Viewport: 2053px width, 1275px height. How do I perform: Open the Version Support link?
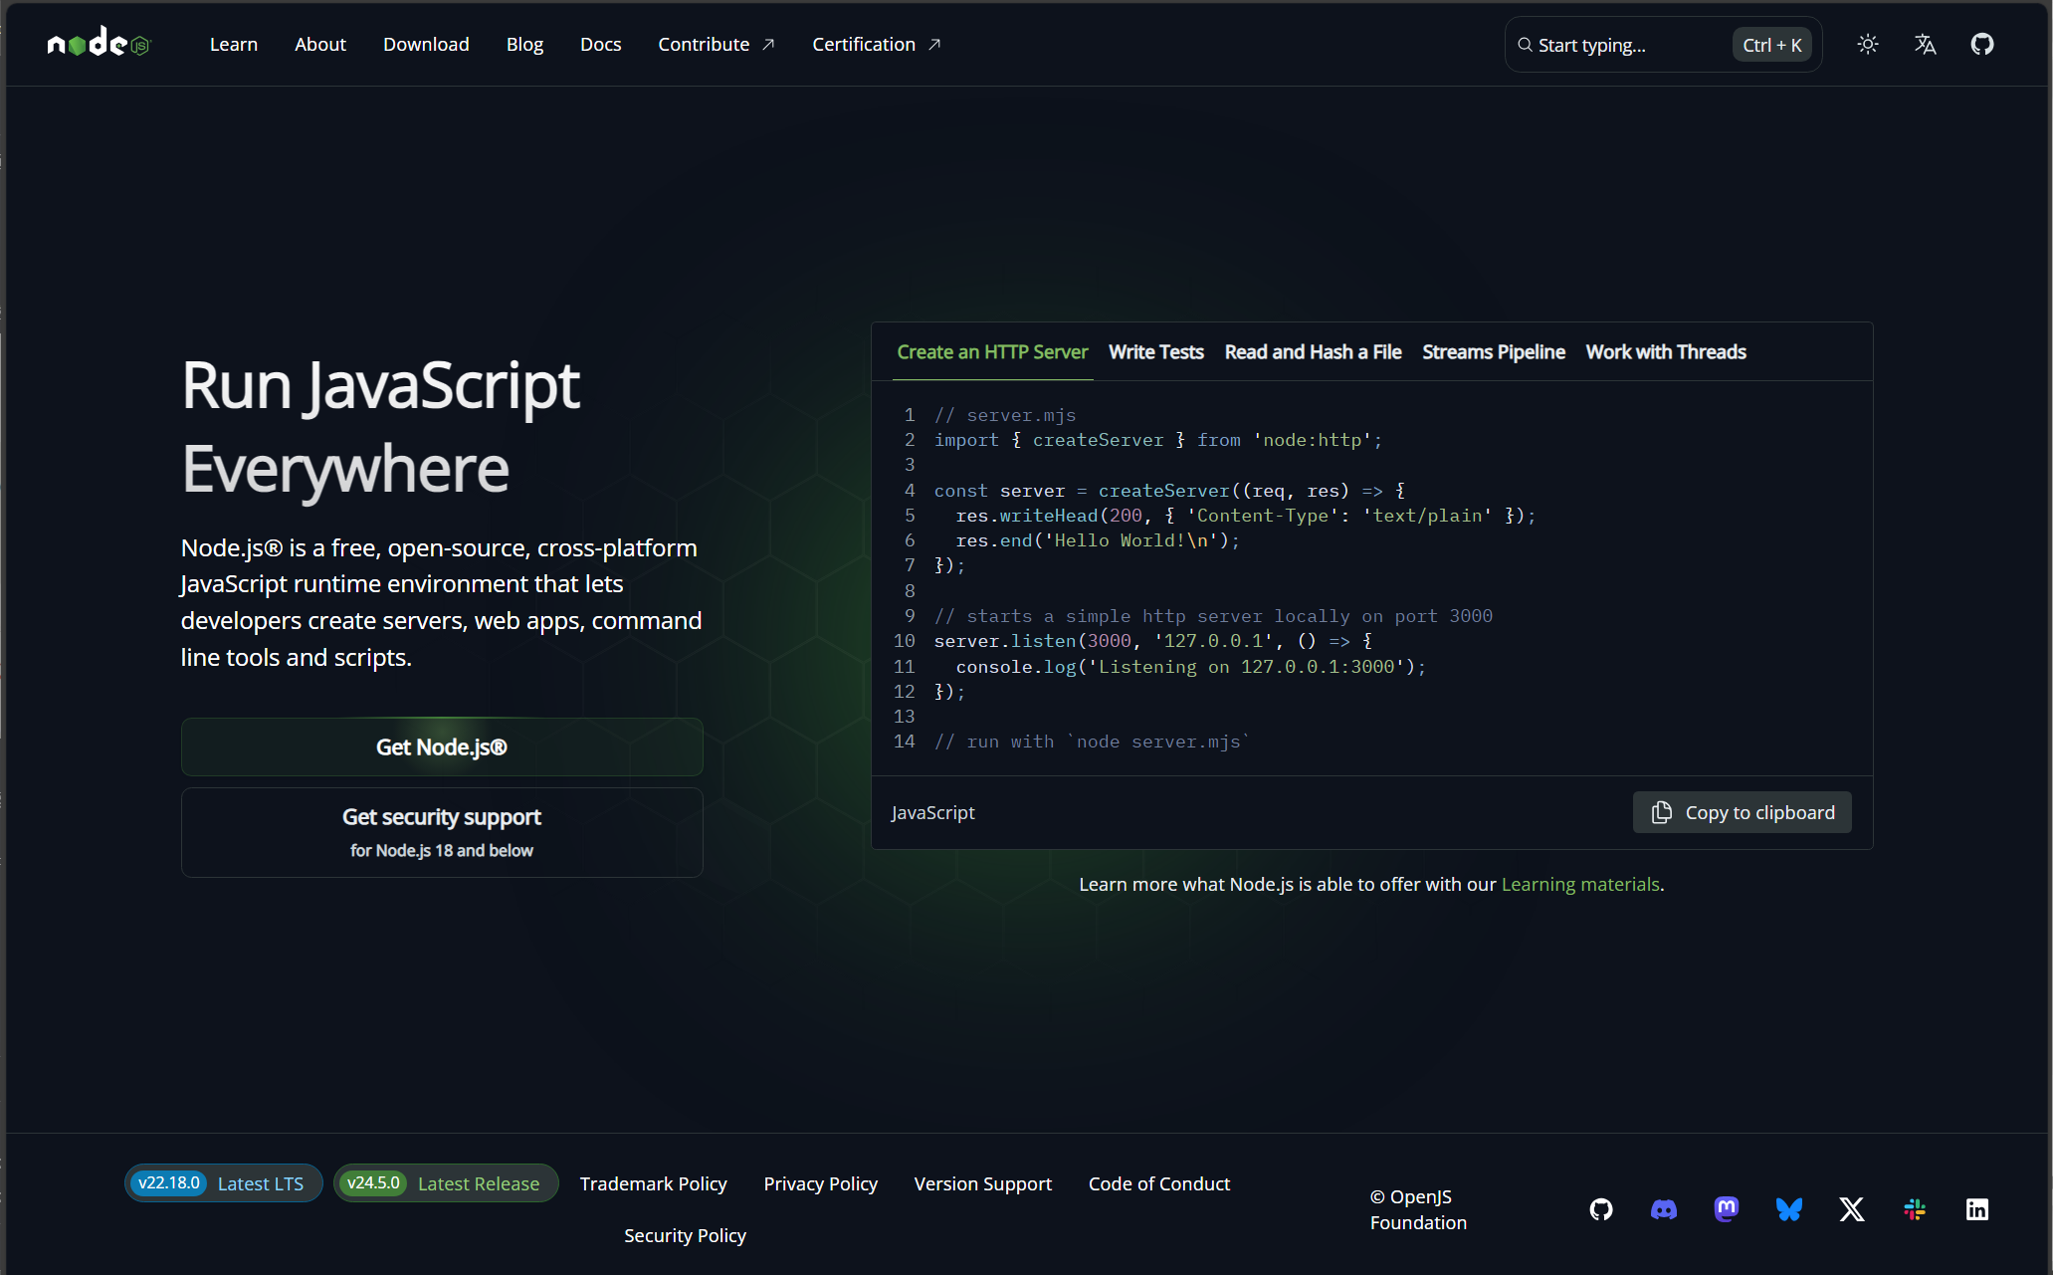(x=982, y=1183)
